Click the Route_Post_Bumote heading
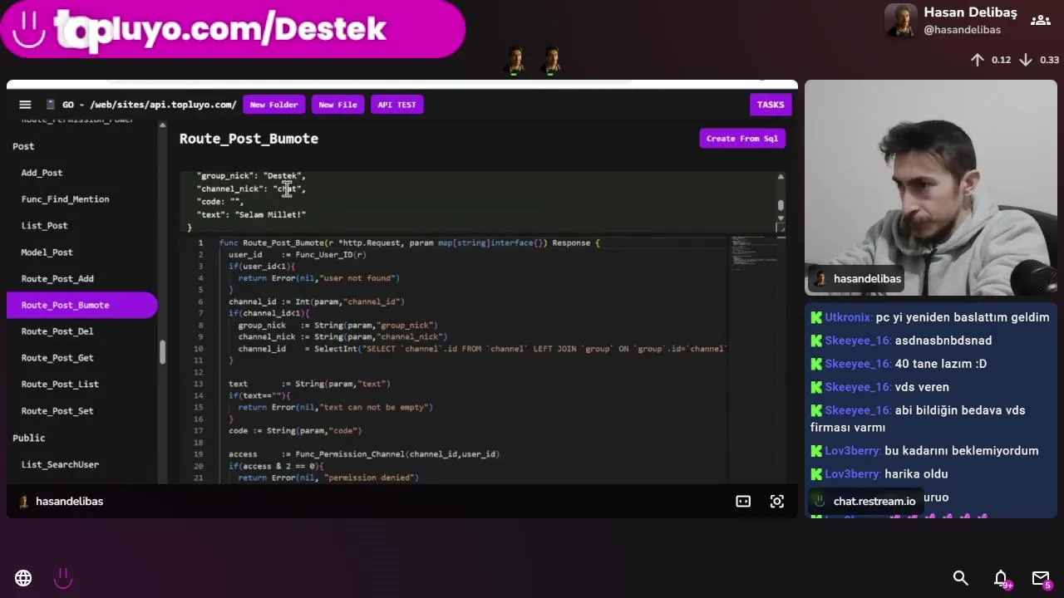This screenshot has width=1064, height=598. point(249,139)
